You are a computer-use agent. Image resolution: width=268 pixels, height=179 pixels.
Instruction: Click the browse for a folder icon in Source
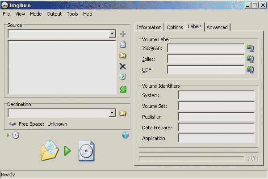point(123,55)
